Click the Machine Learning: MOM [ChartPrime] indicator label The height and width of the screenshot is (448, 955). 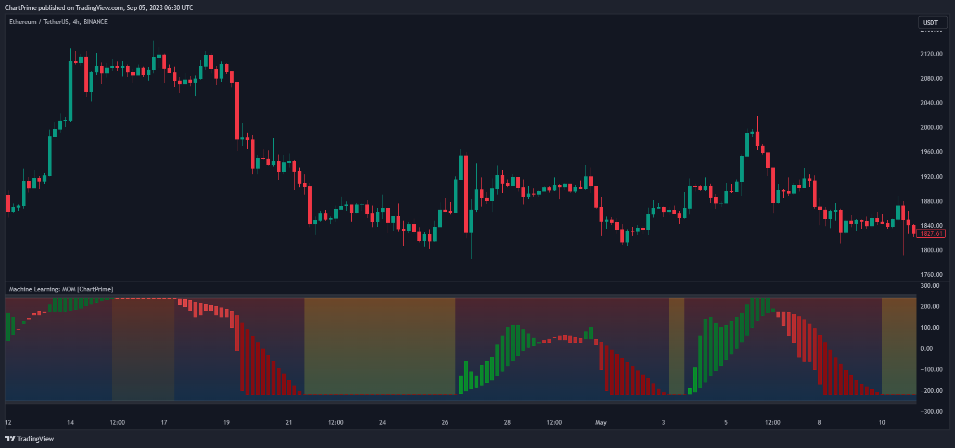click(61, 289)
